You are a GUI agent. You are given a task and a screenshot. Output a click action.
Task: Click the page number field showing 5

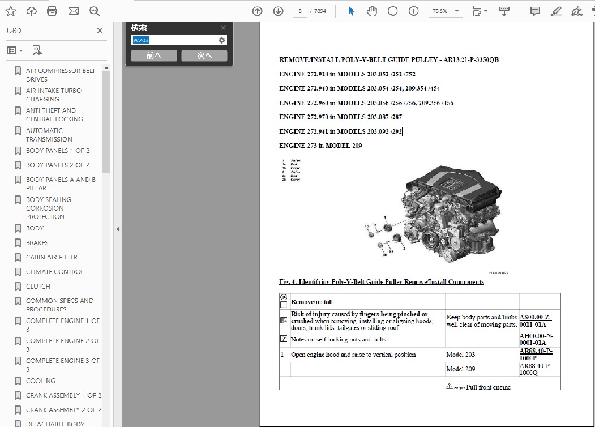pos(300,11)
